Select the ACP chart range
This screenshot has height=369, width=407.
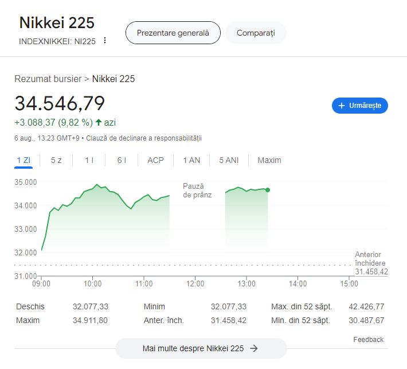(x=155, y=160)
